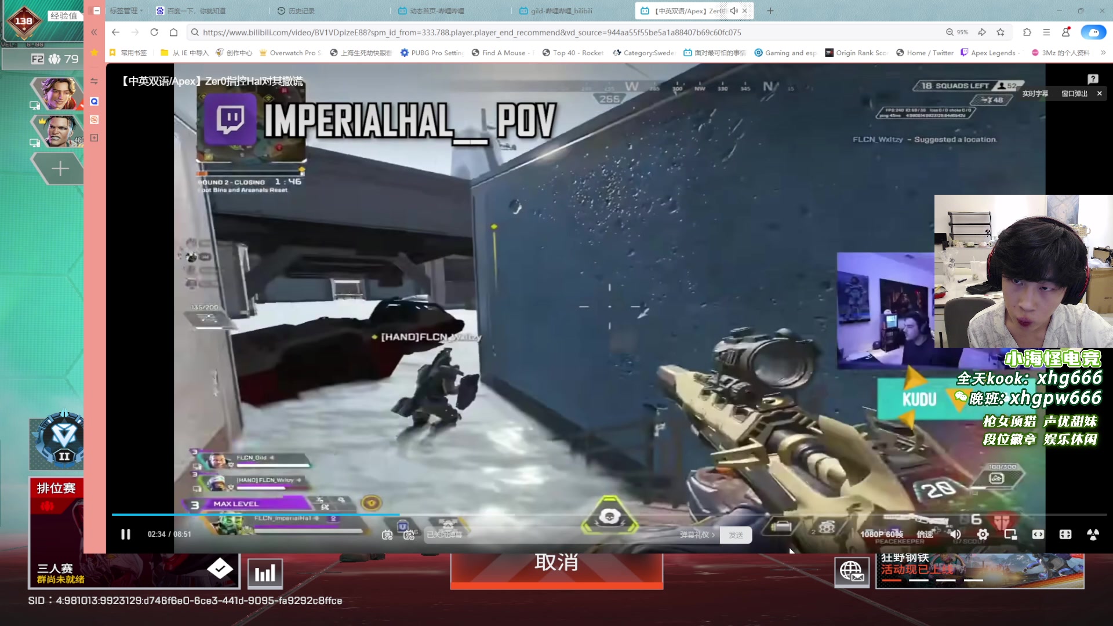
Task: Switch to web fullscreen mode
Action: point(1065,534)
